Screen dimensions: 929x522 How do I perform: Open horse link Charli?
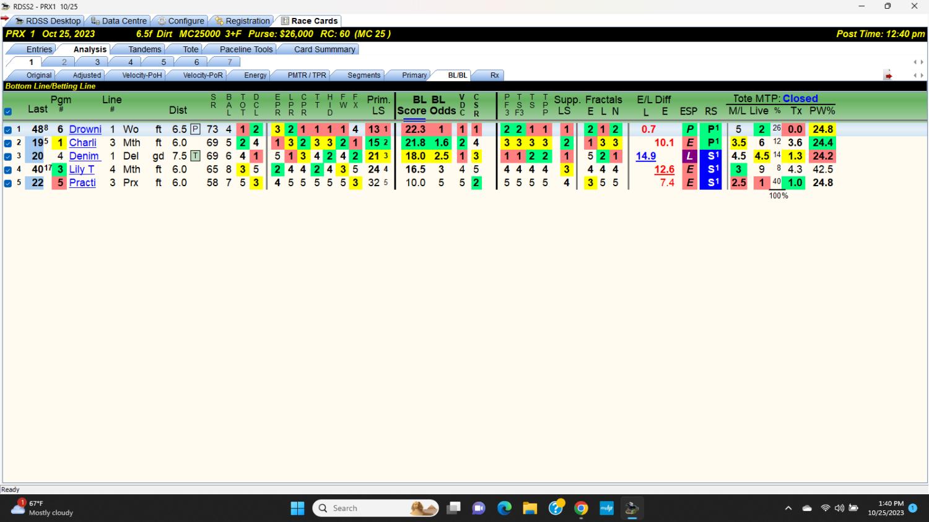coord(82,143)
